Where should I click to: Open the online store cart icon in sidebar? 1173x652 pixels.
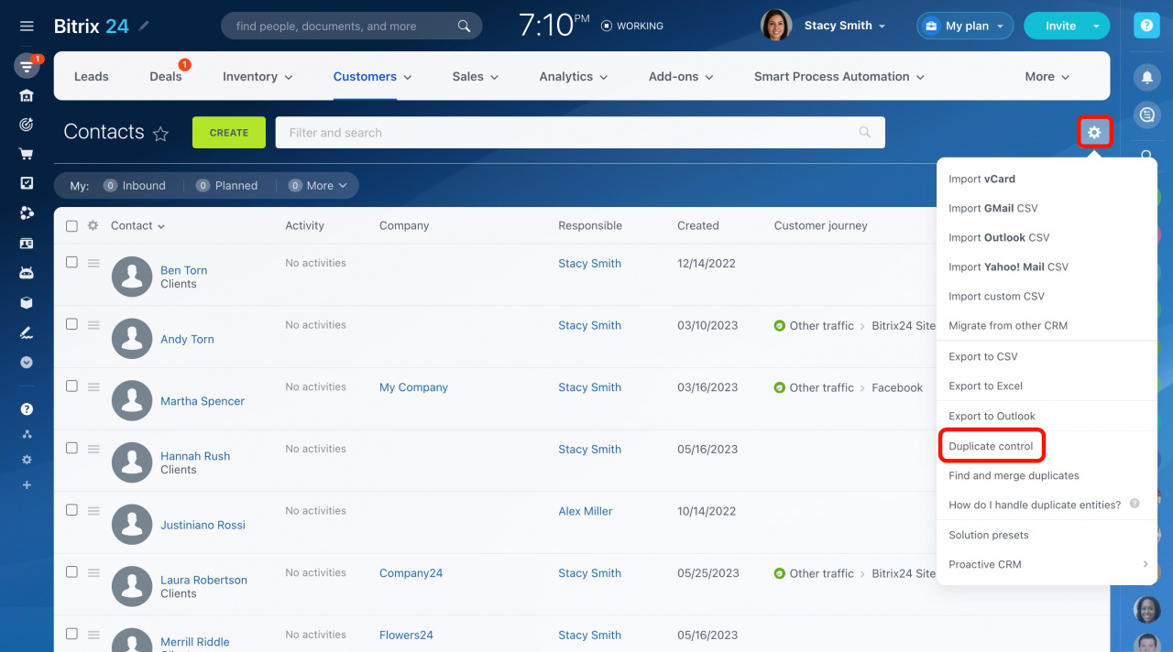(27, 154)
